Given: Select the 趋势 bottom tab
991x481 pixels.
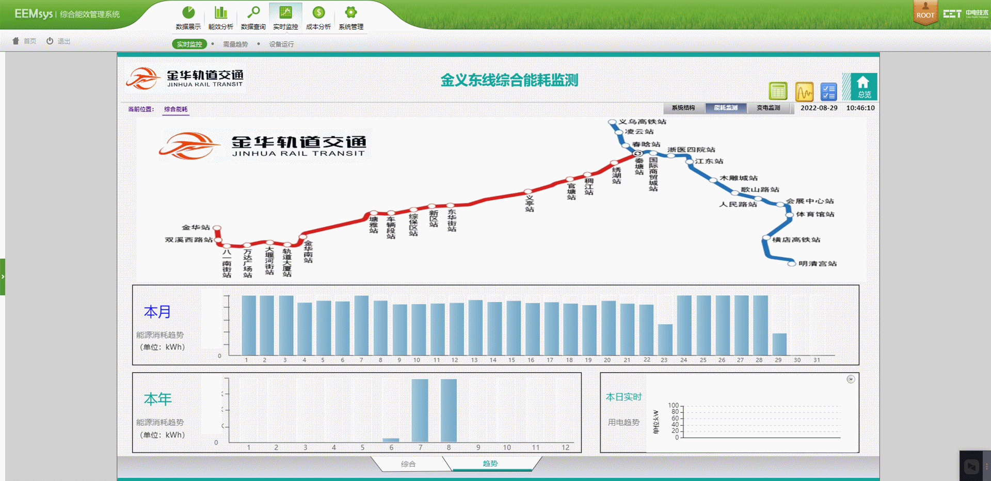Looking at the screenshot, I should [490, 463].
